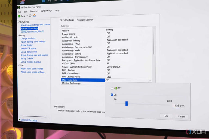
Task: Select Antialiasing - Transparency row
Action: click(x=106, y=57)
